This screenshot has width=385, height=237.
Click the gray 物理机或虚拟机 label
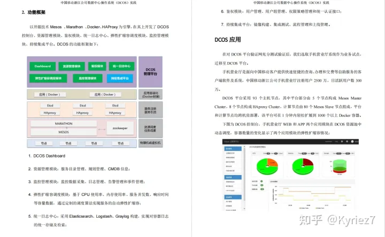pos(150,143)
